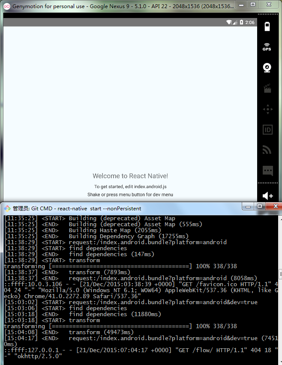Image resolution: width=282 pixels, height=365 pixels.
Task: Click the 'find dependencies (147ms)' log line
Action: pos(79,254)
